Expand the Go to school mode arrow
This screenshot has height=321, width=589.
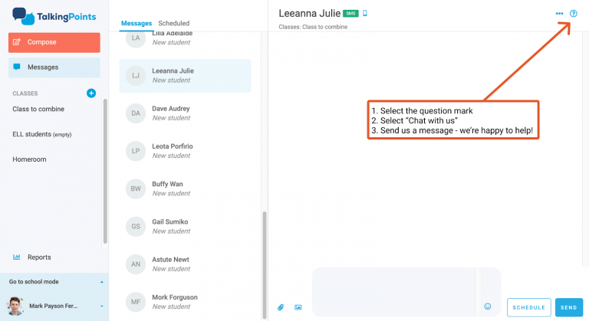click(x=101, y=282)
